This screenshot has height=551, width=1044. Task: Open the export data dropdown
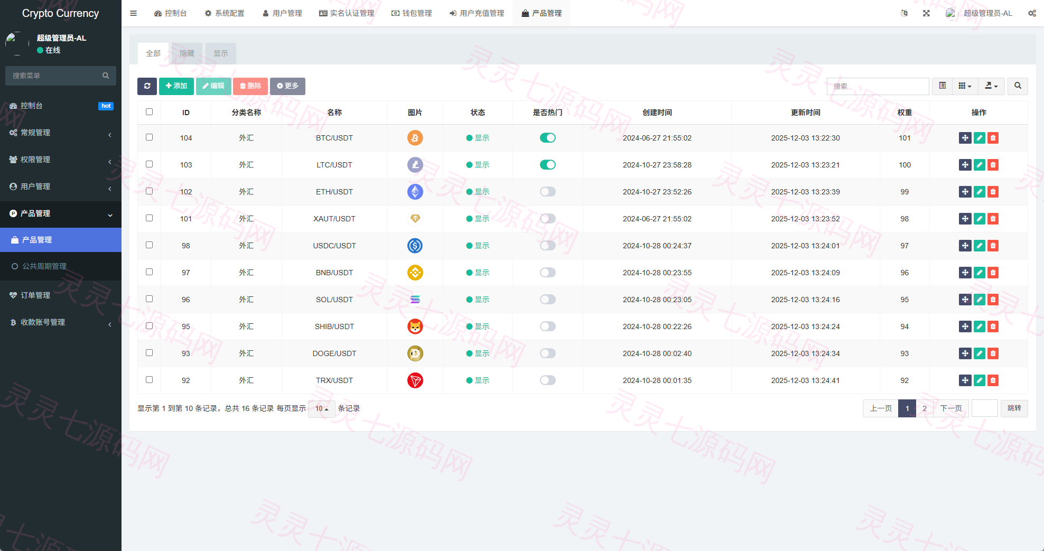[991, 86]
